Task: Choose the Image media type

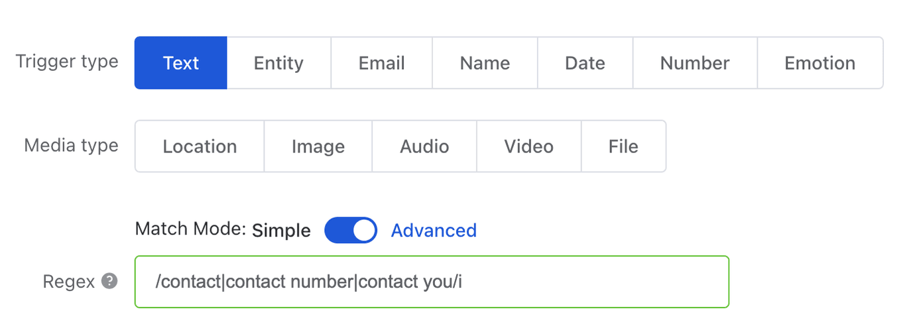Action: coord(318,146)
